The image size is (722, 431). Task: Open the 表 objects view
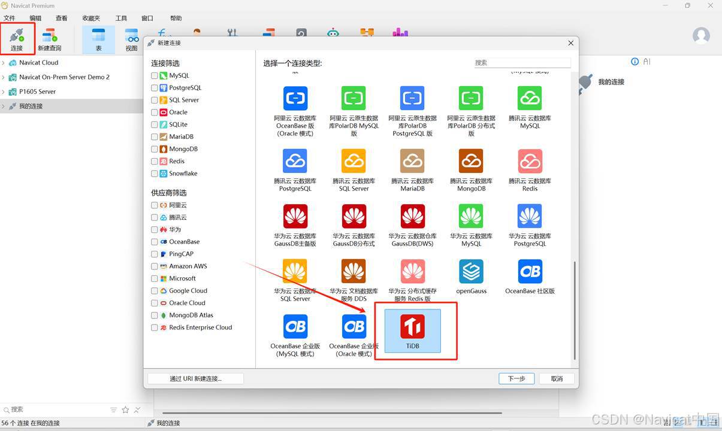click(98, 39)
